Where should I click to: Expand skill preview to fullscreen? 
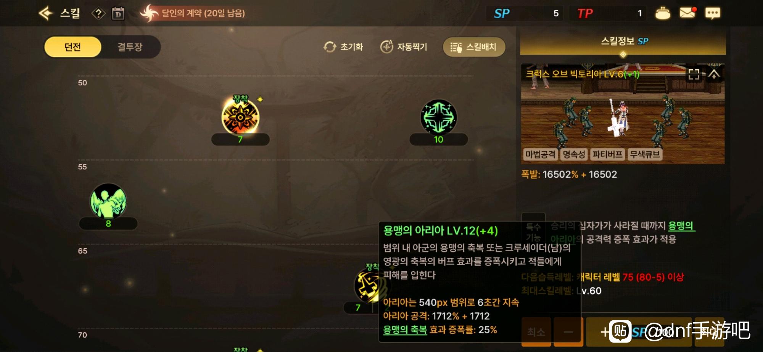694,74
